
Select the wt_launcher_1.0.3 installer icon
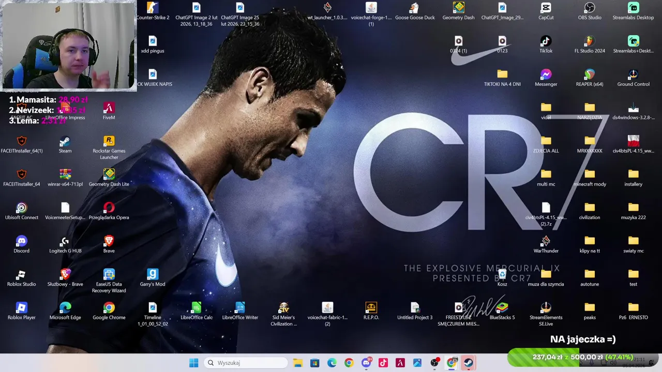coord(327,11)
